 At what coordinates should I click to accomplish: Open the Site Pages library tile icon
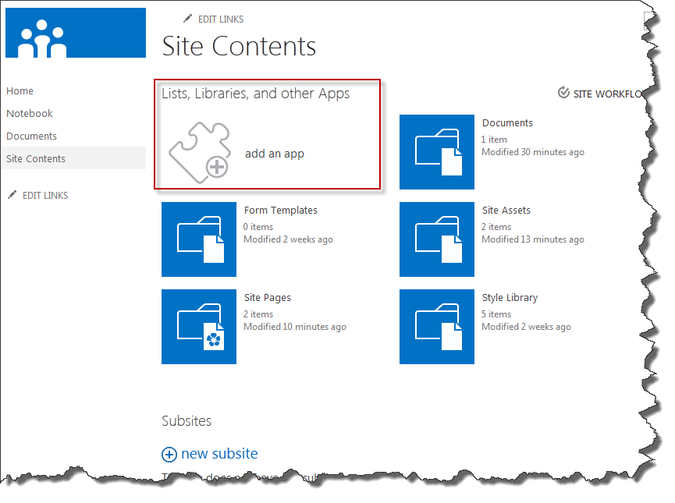199,327
